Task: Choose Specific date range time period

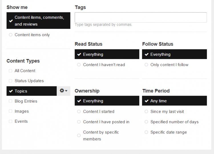Action: coord(168,132)
